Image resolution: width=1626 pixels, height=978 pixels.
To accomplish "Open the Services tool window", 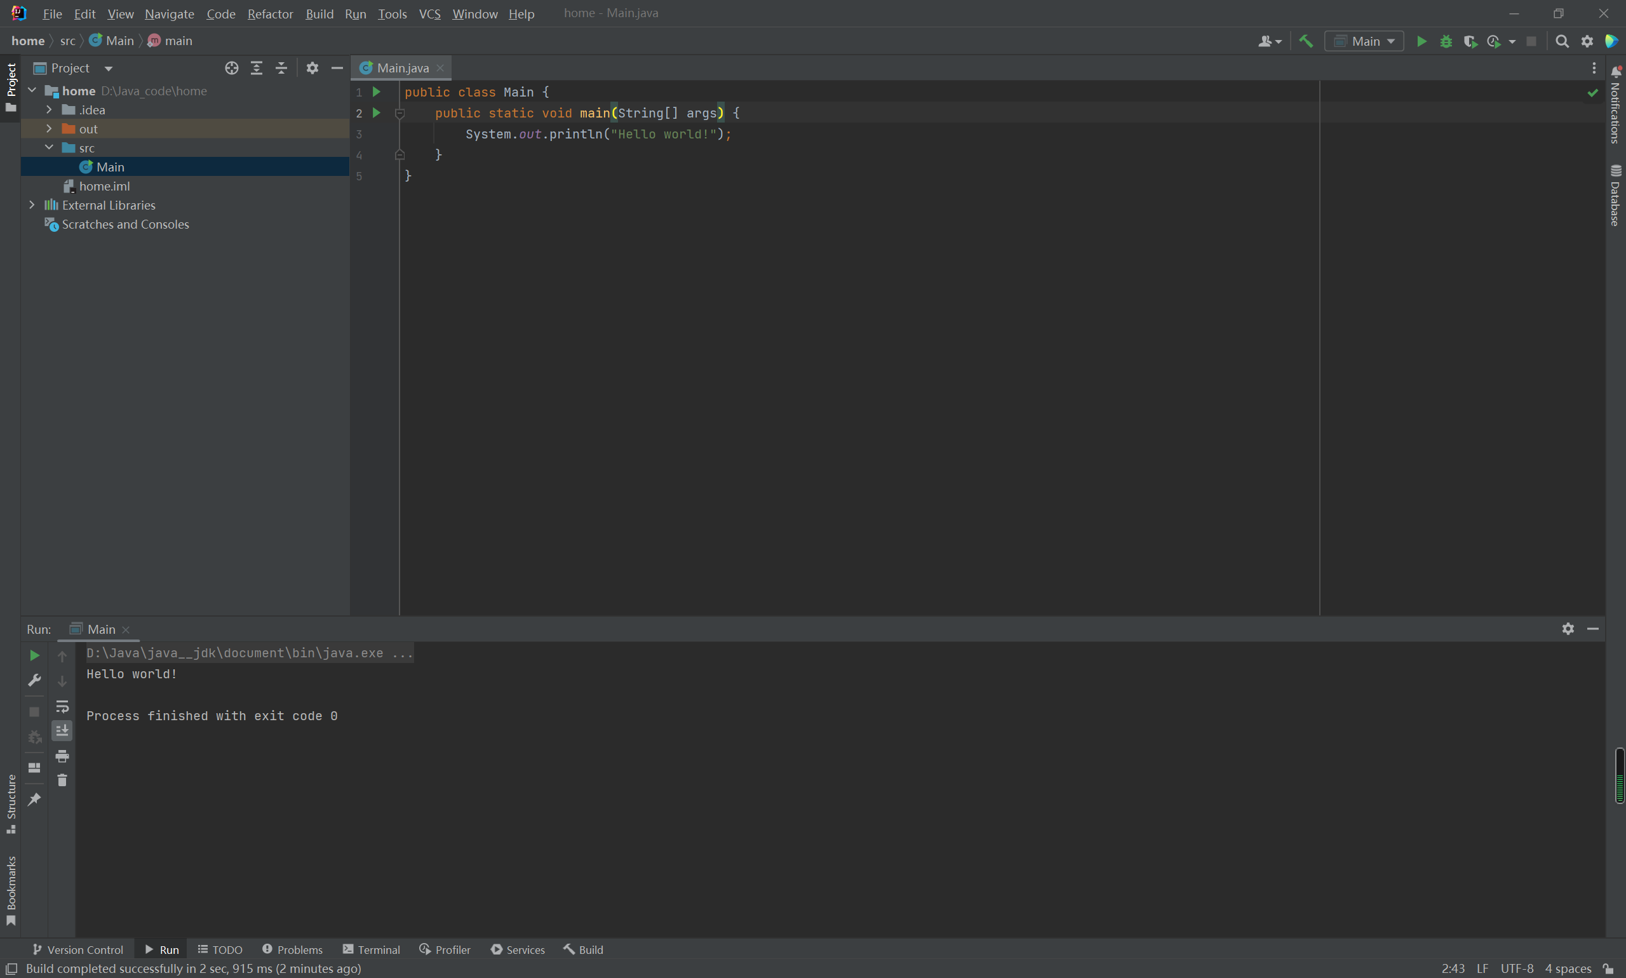I will 518,949.
